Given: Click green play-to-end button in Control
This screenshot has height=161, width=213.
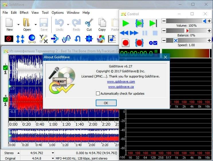Looking at the screenshot, I should point(153,23).
